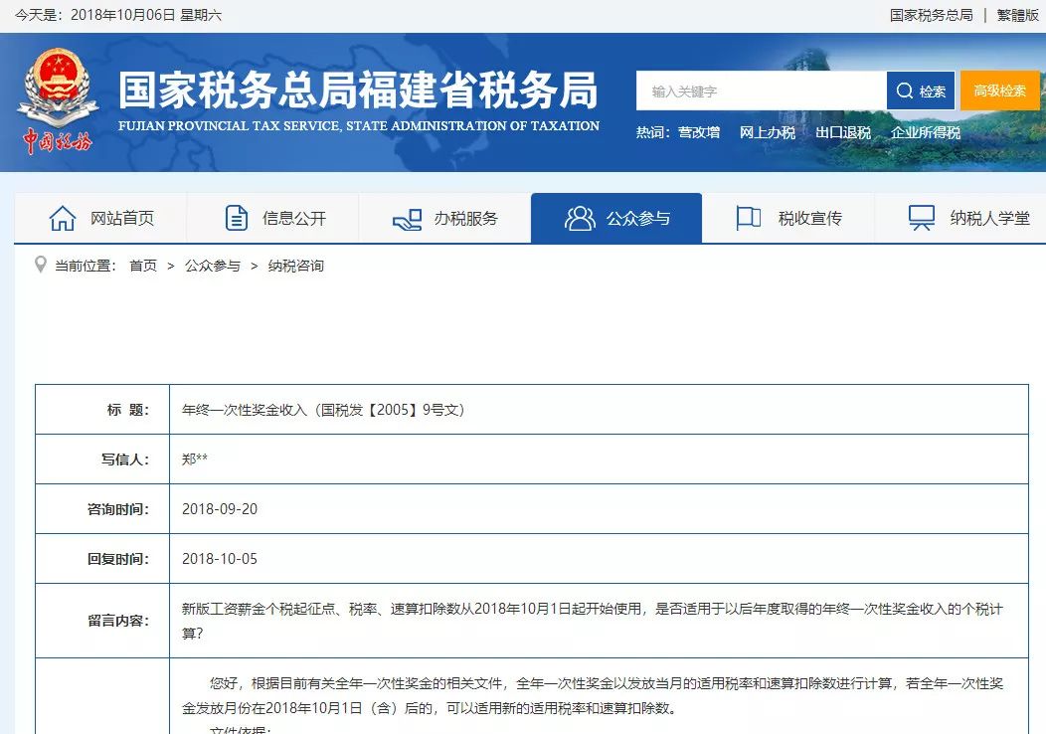1046x734 pixels.
Task: Click the house icon for 网站首页
Action: tap(63, 218)
